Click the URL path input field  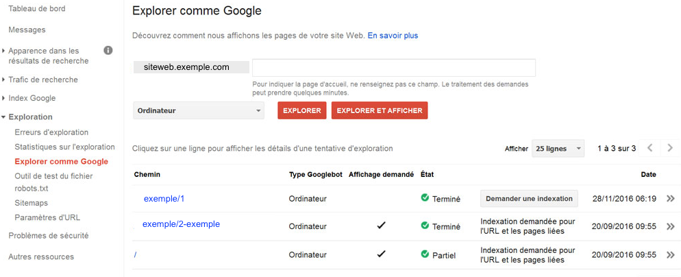(393, 68)
